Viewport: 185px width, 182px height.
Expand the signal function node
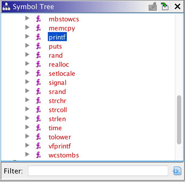pos(27,82)
